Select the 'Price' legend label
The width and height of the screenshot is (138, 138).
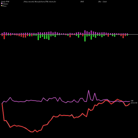[x=4, y=6]
